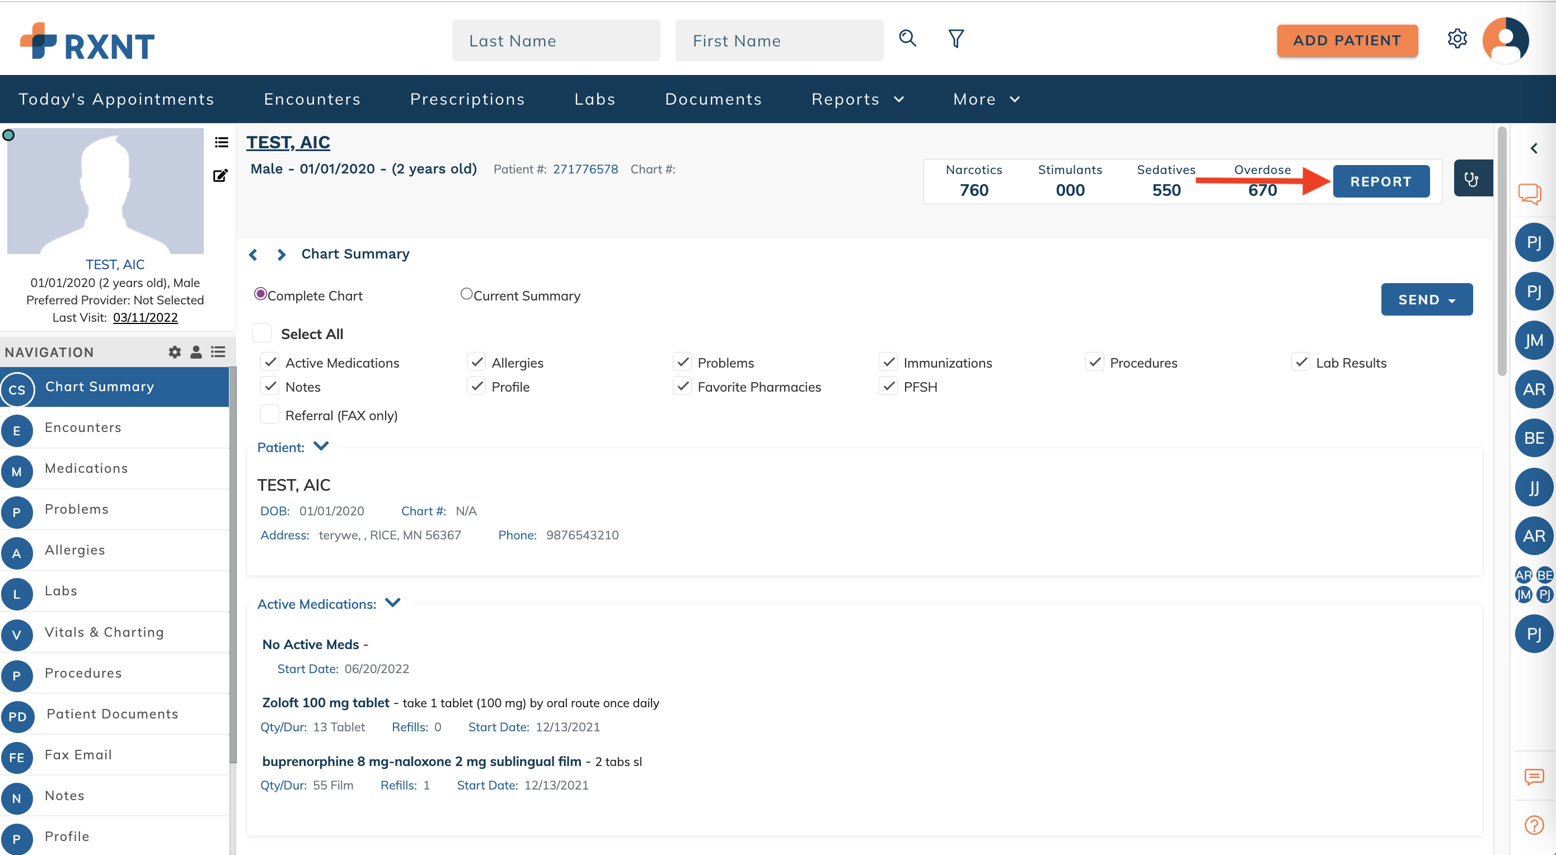Click the Last Name search field
Screen dimensions: 1556x855
tap(556, 40)
